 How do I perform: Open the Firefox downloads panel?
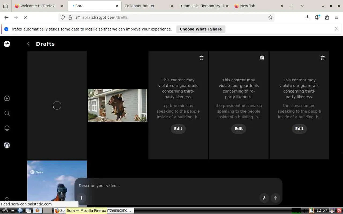pyautogui.click(x=307, y=17)
